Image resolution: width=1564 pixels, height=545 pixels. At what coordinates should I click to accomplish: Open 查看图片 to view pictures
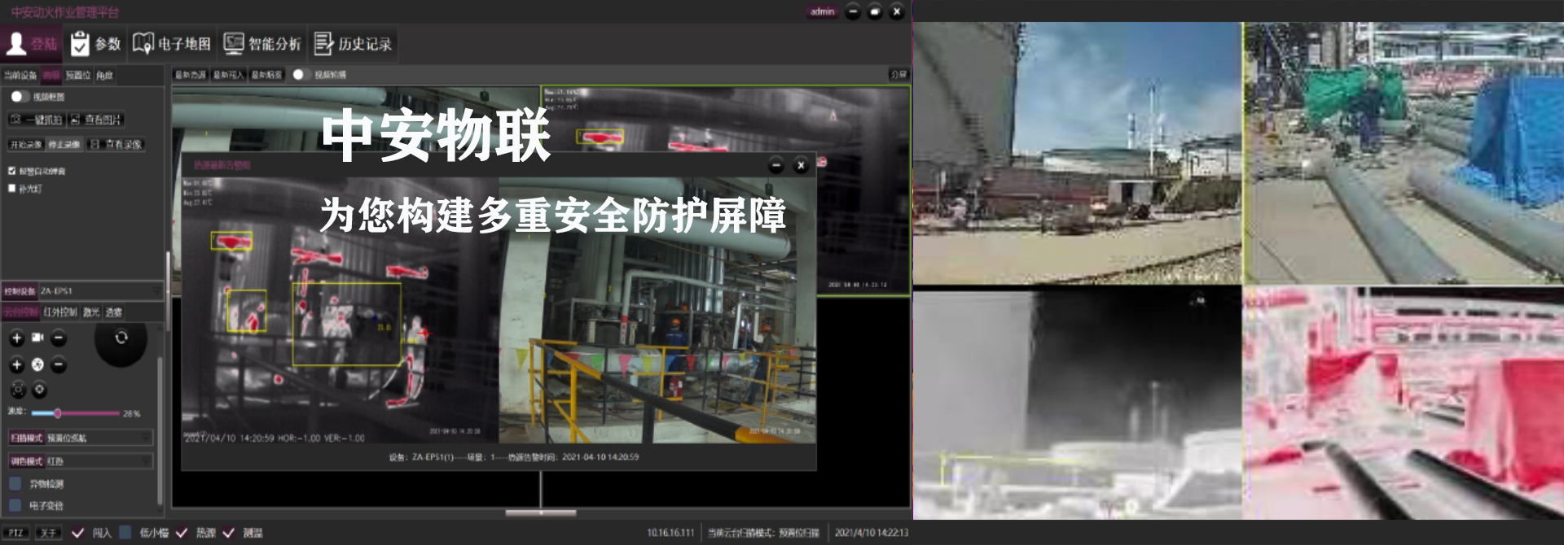pos(96,120)
